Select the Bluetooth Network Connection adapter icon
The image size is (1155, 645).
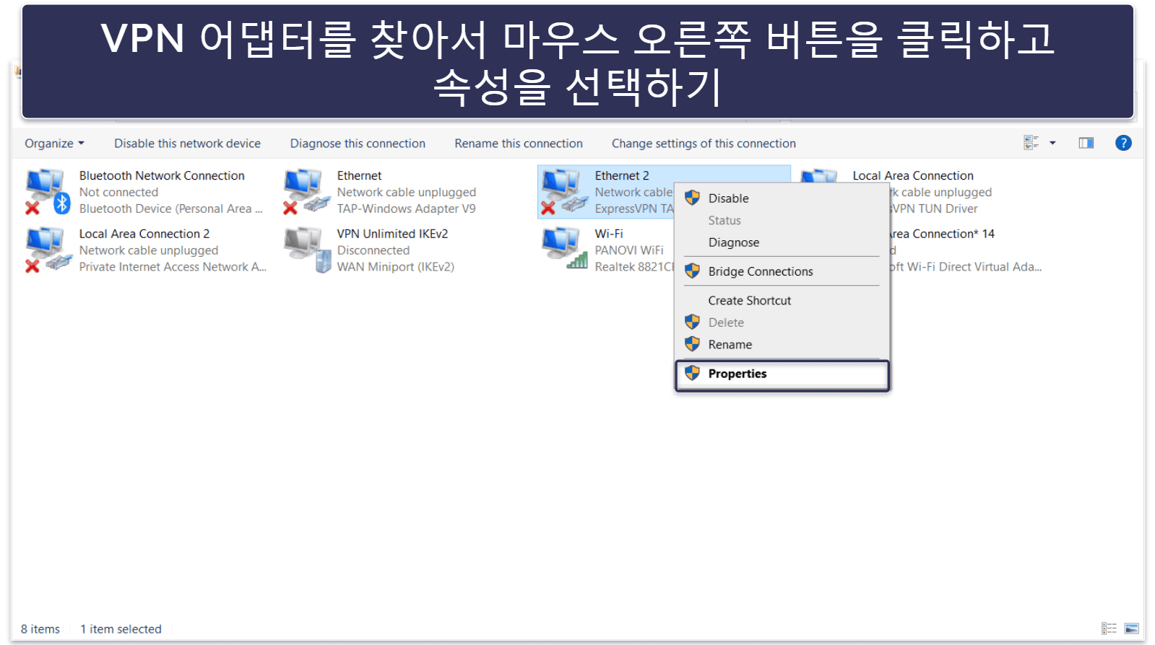[48, 192]
